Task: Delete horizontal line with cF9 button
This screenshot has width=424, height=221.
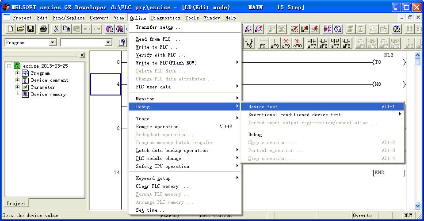Action: (x=286, y=43)
